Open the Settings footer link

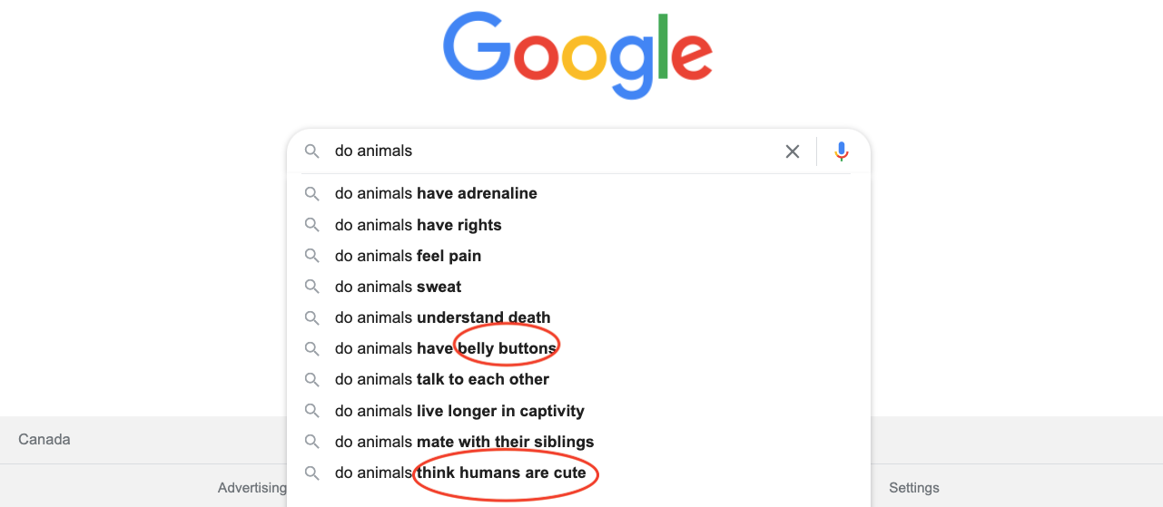point(913,488)
